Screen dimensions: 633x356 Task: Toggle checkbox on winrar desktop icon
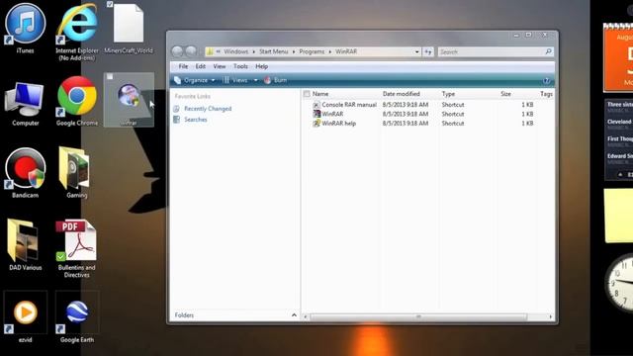click(110, 76)
